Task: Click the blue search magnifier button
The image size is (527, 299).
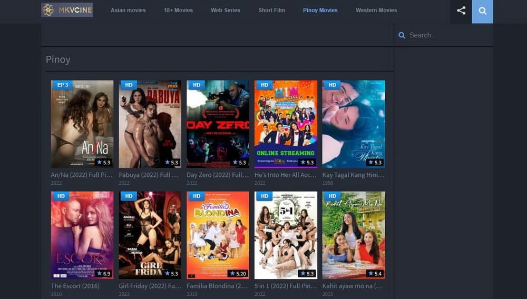Action: pyautogui.click(x=482, y=11)
